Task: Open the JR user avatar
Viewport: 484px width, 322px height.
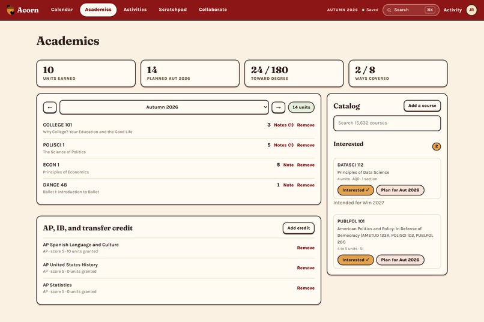Action: click(x=471, y=10)
